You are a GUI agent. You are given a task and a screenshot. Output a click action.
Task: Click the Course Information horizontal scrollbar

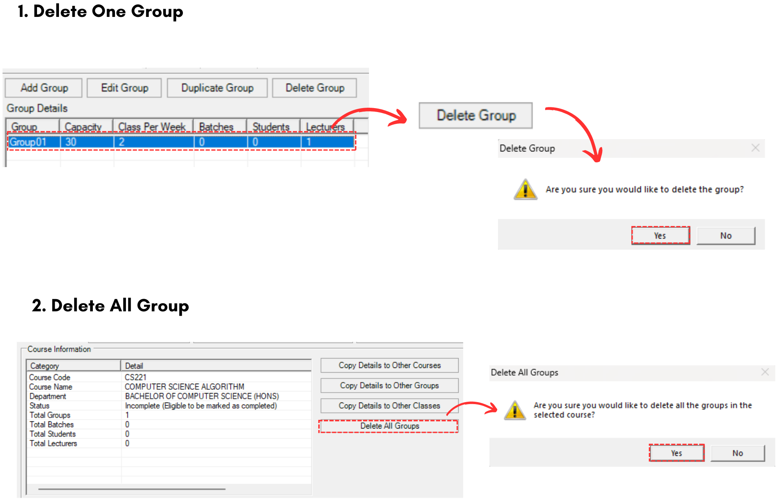(132, 489)
